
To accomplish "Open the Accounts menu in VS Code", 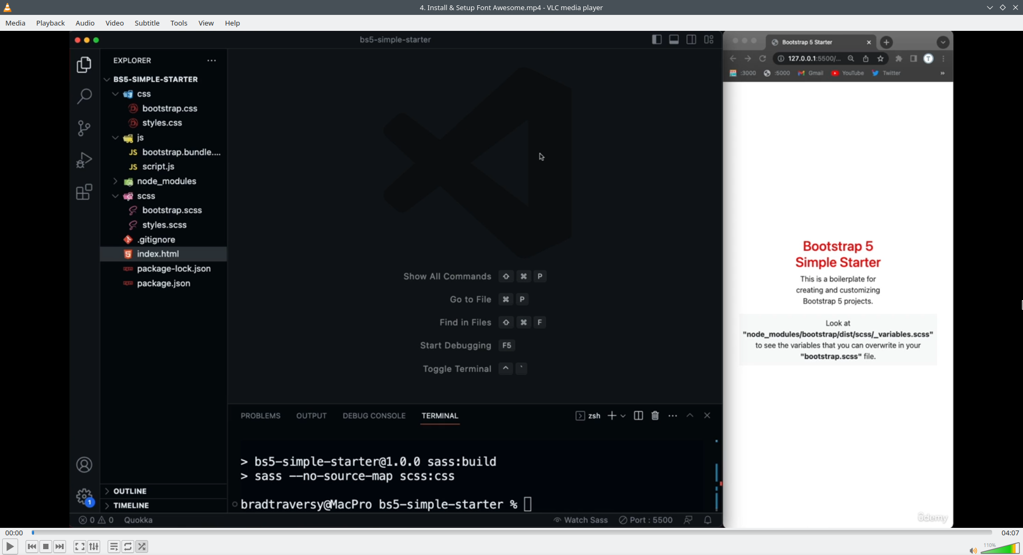I will 84,465.
